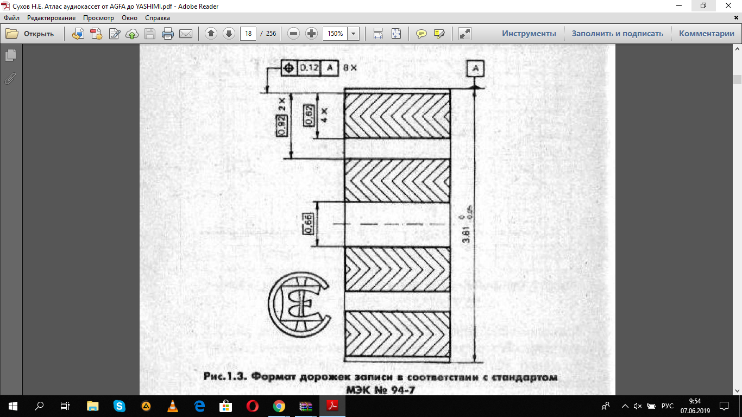Screen dimensions: 742x417
Task: Click the zoom in plus button
Action: click(311, 34)
